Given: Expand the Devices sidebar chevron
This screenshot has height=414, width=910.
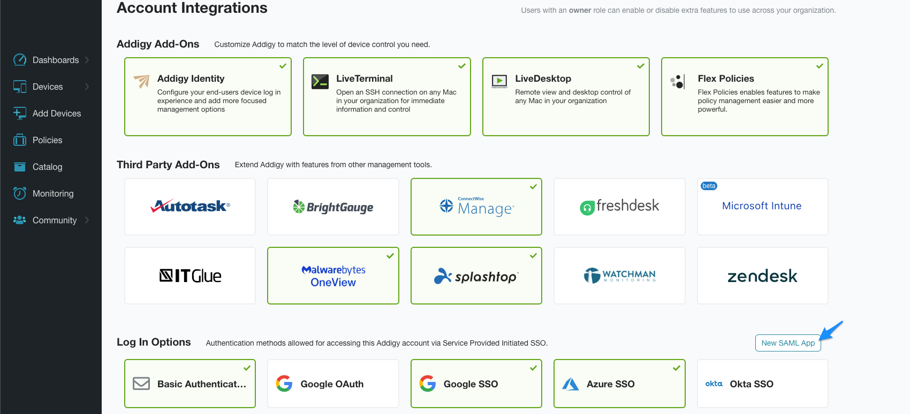Looking at the screenshot, I should [89, 87].
